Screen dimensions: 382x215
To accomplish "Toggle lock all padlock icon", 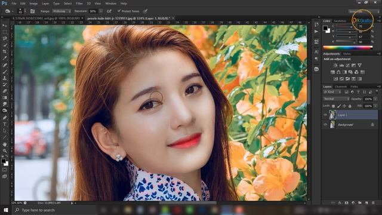I will pyautogui.click(x=350, y=106).
